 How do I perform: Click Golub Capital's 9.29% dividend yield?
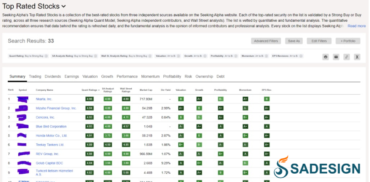pos(166,163)
